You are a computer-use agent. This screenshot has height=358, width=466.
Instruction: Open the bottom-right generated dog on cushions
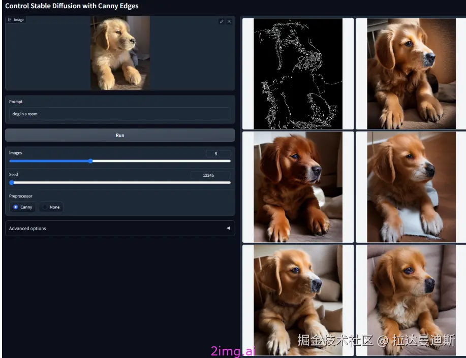[411, 300]
